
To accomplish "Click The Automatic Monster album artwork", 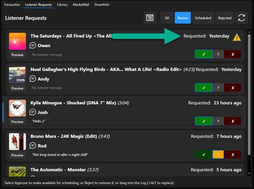I will coord(17,172).
